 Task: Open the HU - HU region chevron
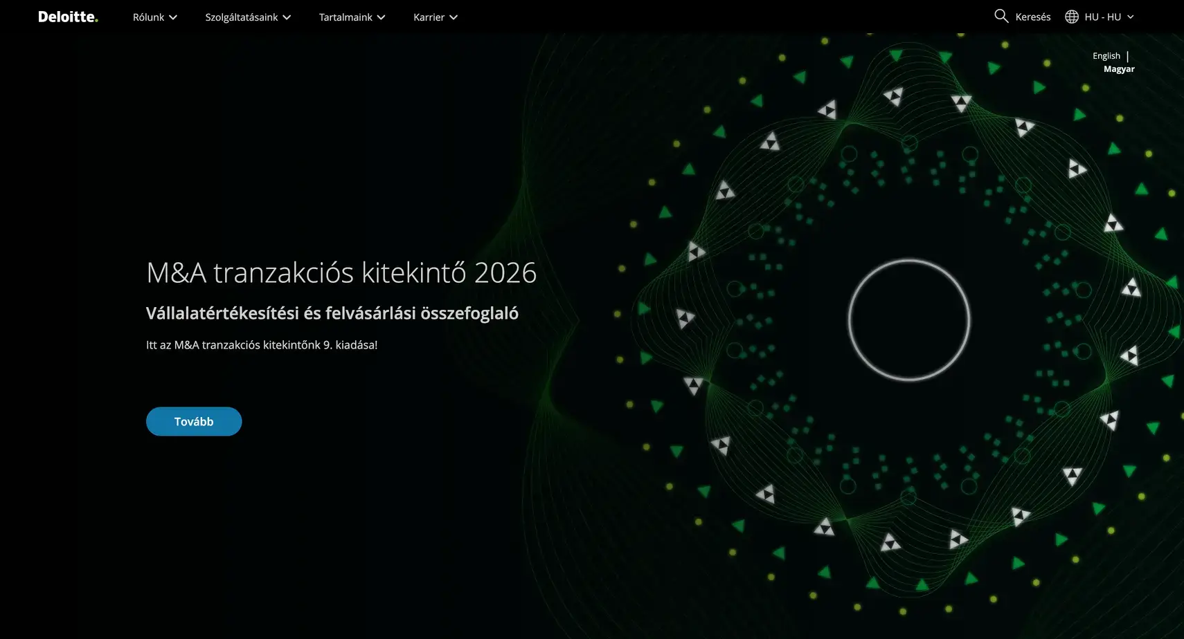[x=1130, y=17]
